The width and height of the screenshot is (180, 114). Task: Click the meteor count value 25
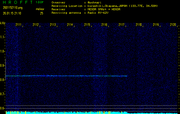tap(41, 13)
